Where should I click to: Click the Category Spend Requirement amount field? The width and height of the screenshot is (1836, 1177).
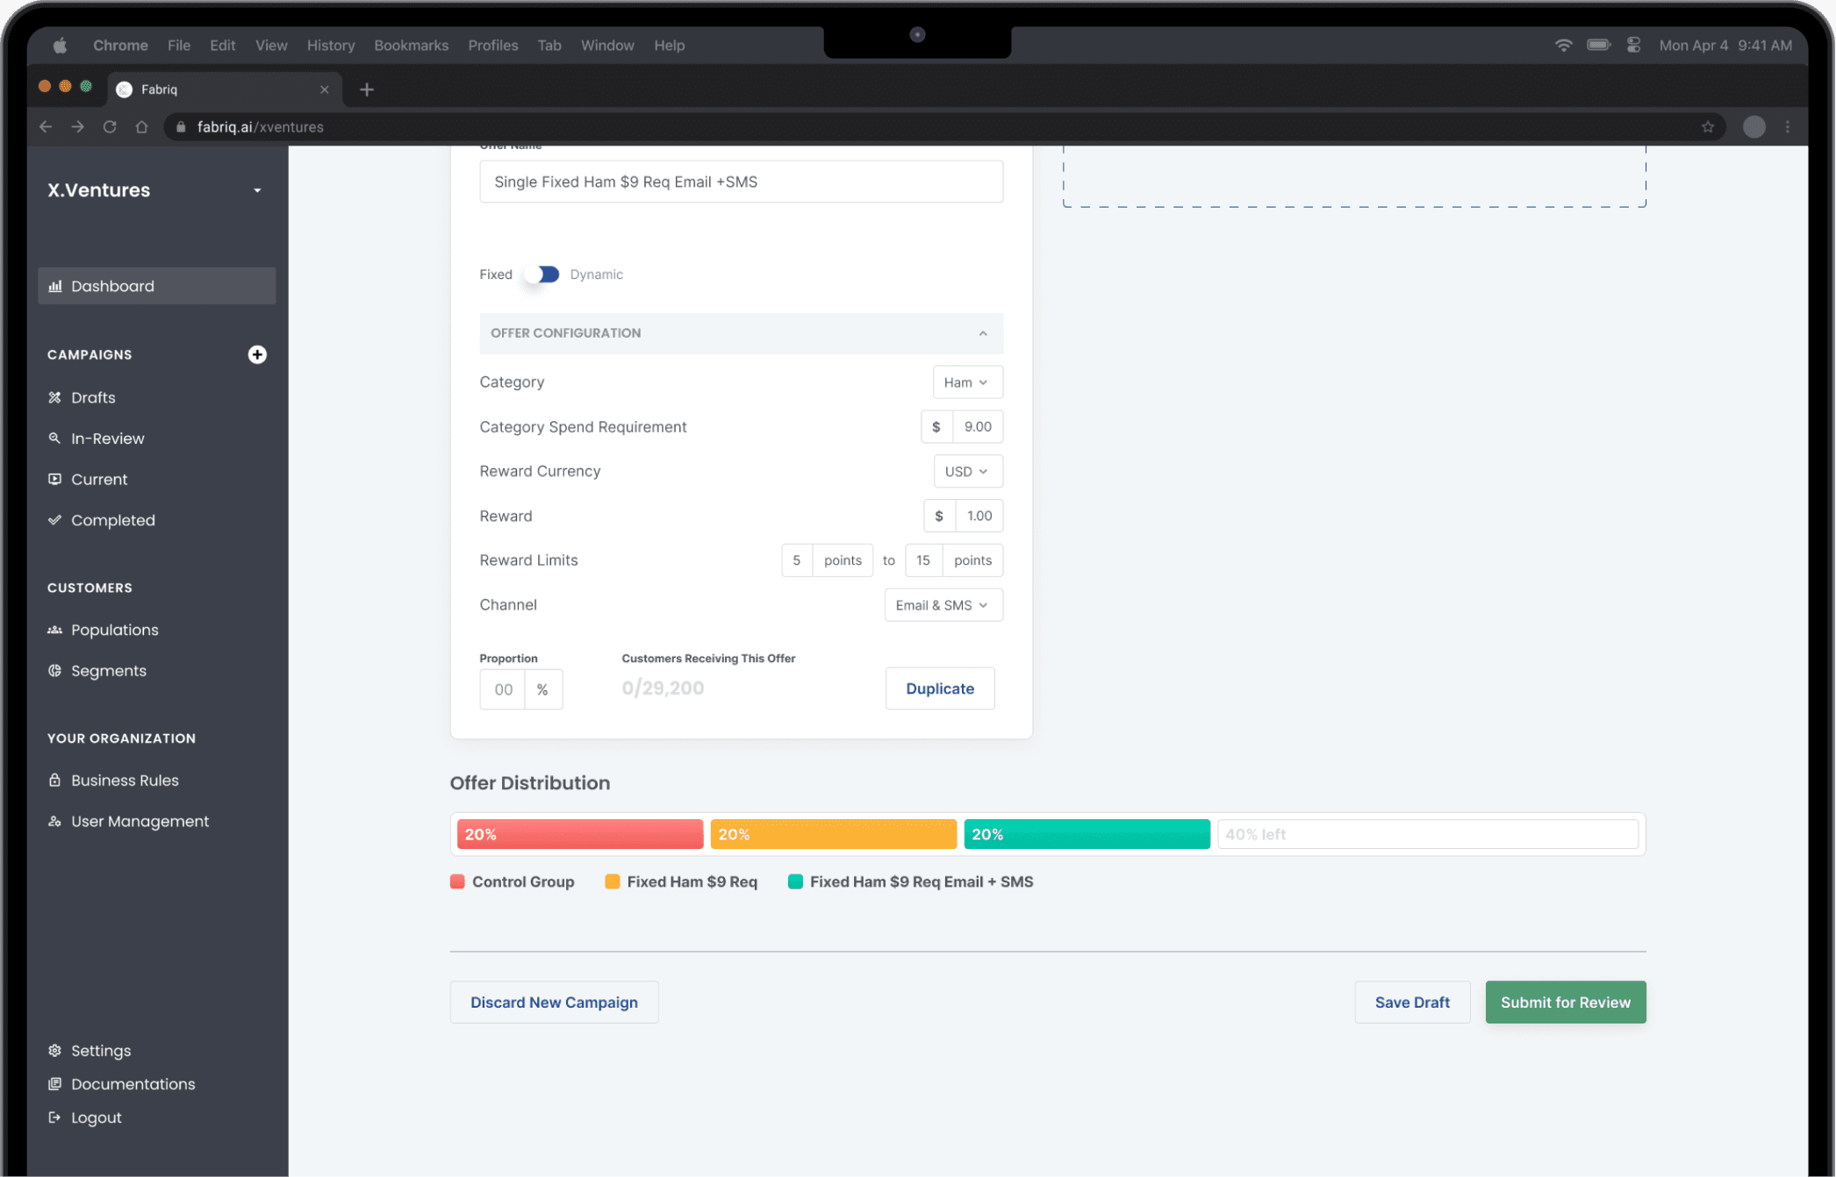coord(978,427)
